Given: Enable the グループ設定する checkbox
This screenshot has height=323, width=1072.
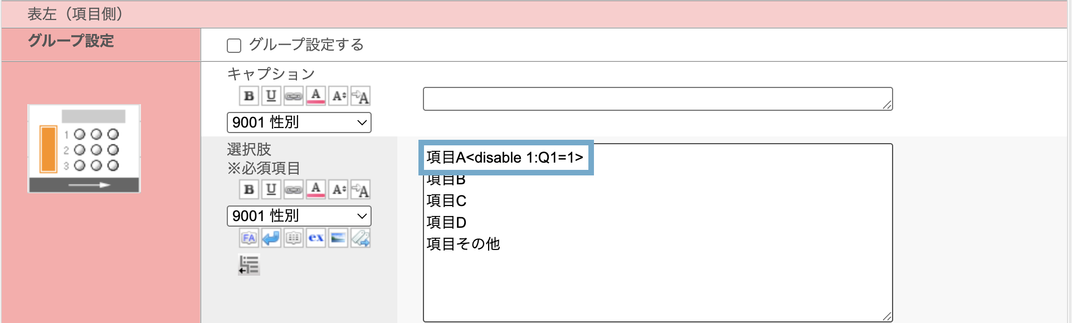Looking at the screenshot, I should tap(233, 45).
